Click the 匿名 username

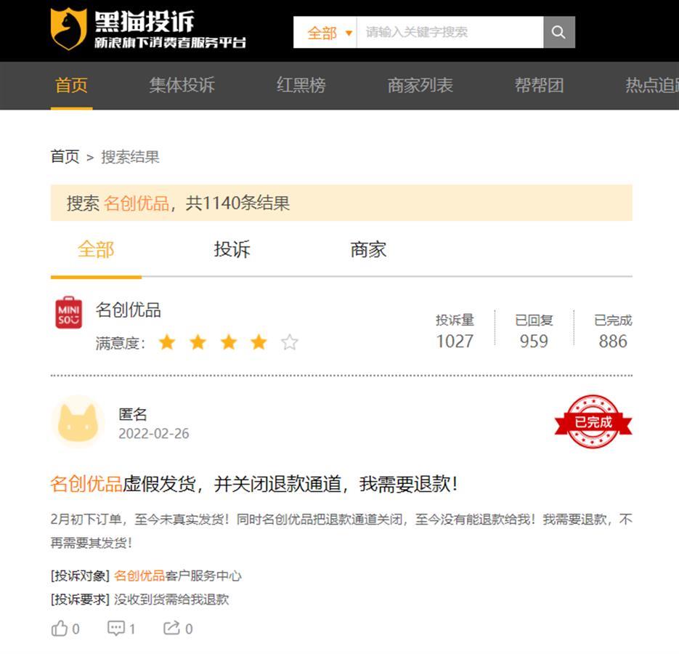coord(133,414)
